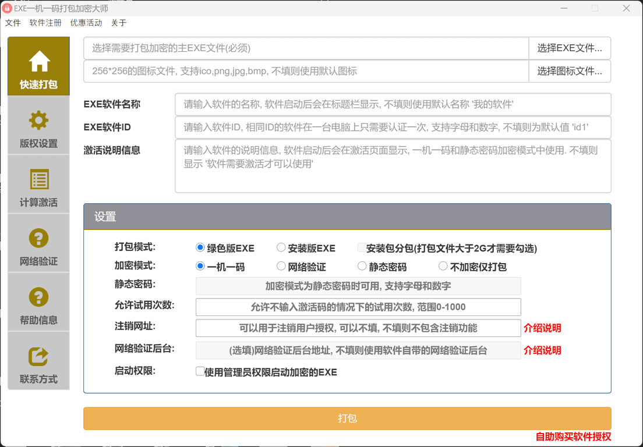Open the 软件注册 menu

[x=45, y=23]
